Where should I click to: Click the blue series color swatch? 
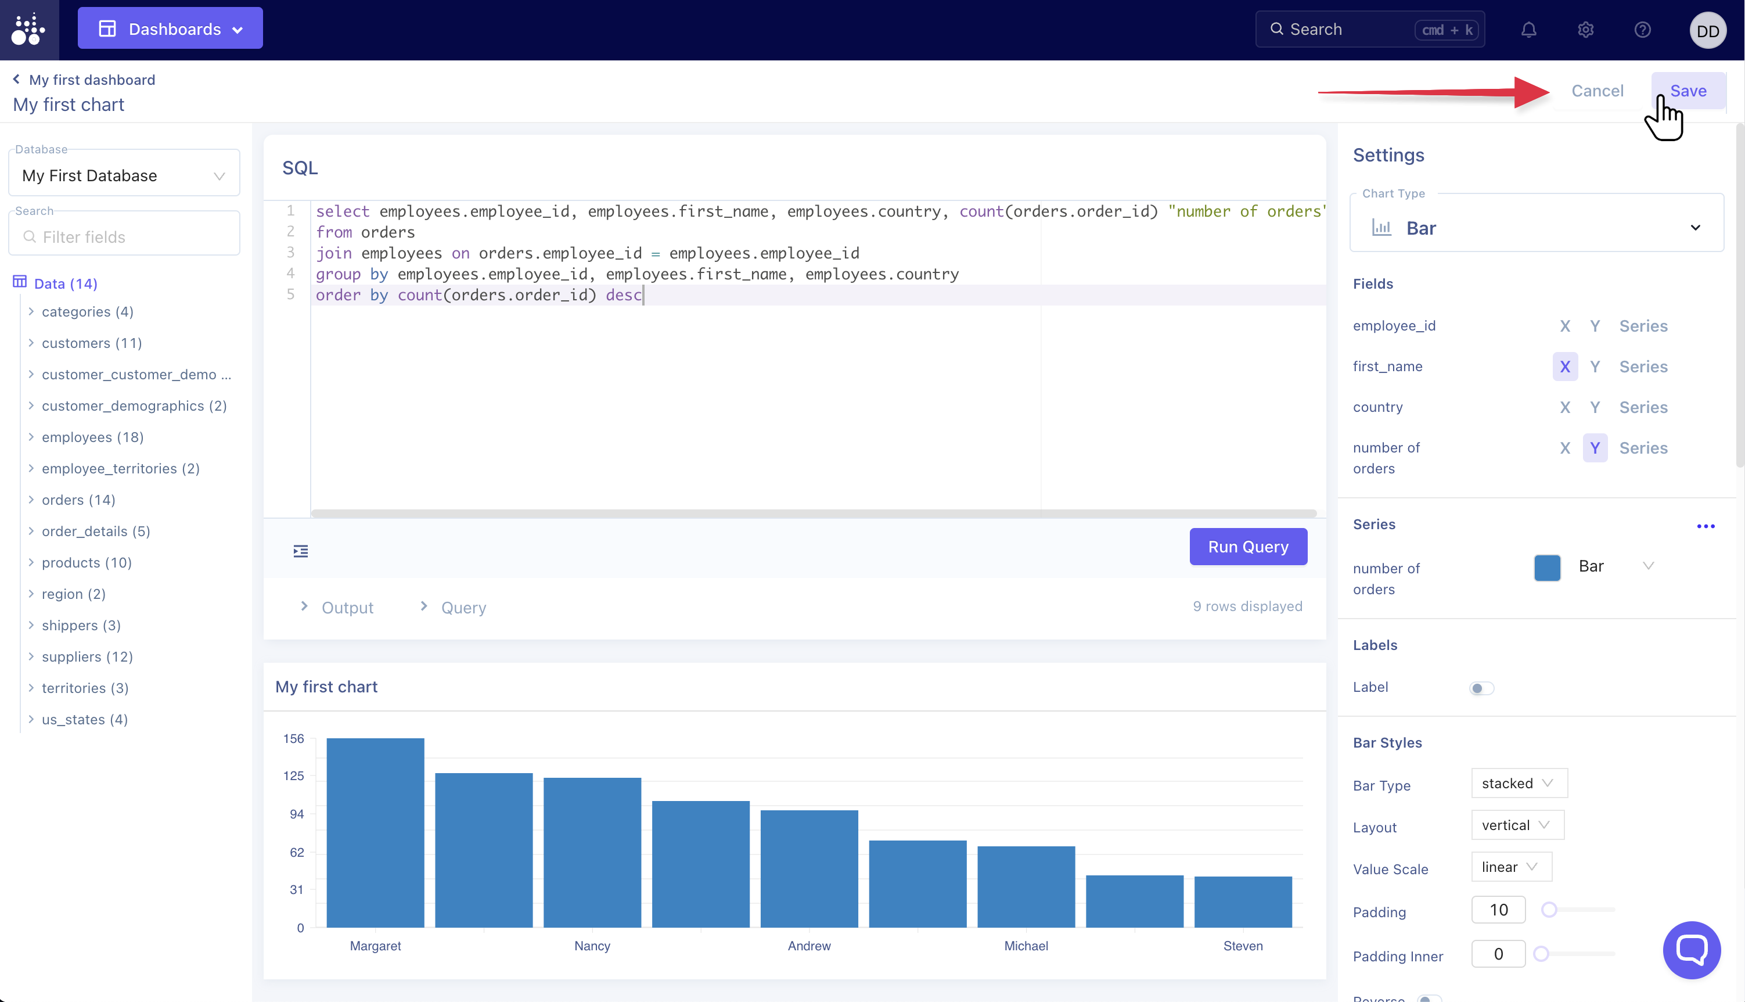pos(1547,567)
